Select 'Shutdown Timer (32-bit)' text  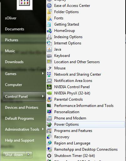pos(75,156)
